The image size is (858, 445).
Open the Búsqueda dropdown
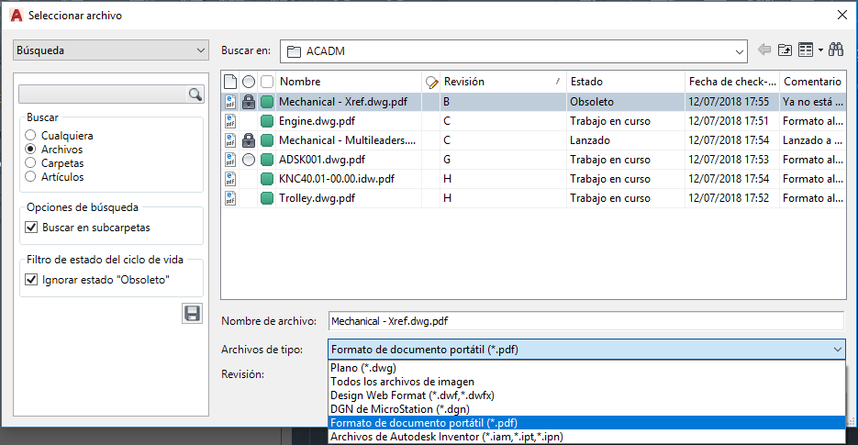click(x=111, y=50)
